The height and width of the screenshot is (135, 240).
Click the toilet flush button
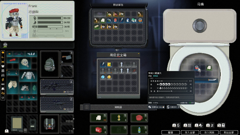coord(199,26)
